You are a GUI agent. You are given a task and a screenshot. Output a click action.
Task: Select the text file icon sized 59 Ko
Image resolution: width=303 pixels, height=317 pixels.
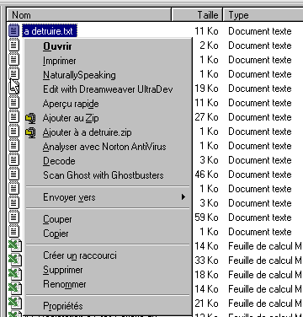point(13,218)
